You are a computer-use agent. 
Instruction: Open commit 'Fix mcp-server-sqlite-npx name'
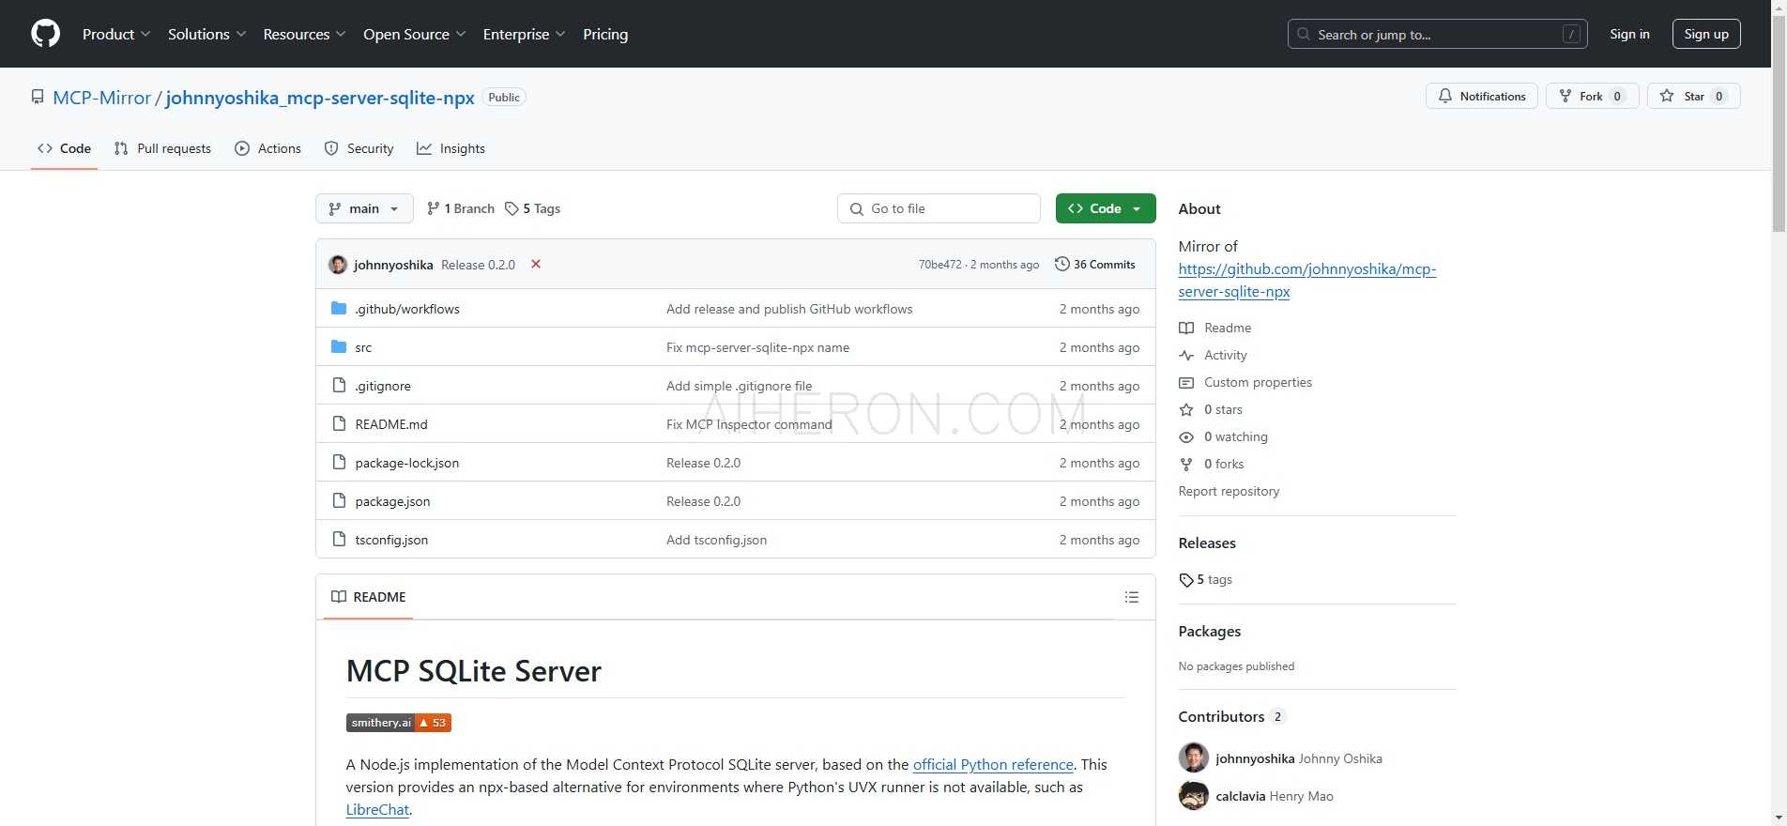point(757,347)
